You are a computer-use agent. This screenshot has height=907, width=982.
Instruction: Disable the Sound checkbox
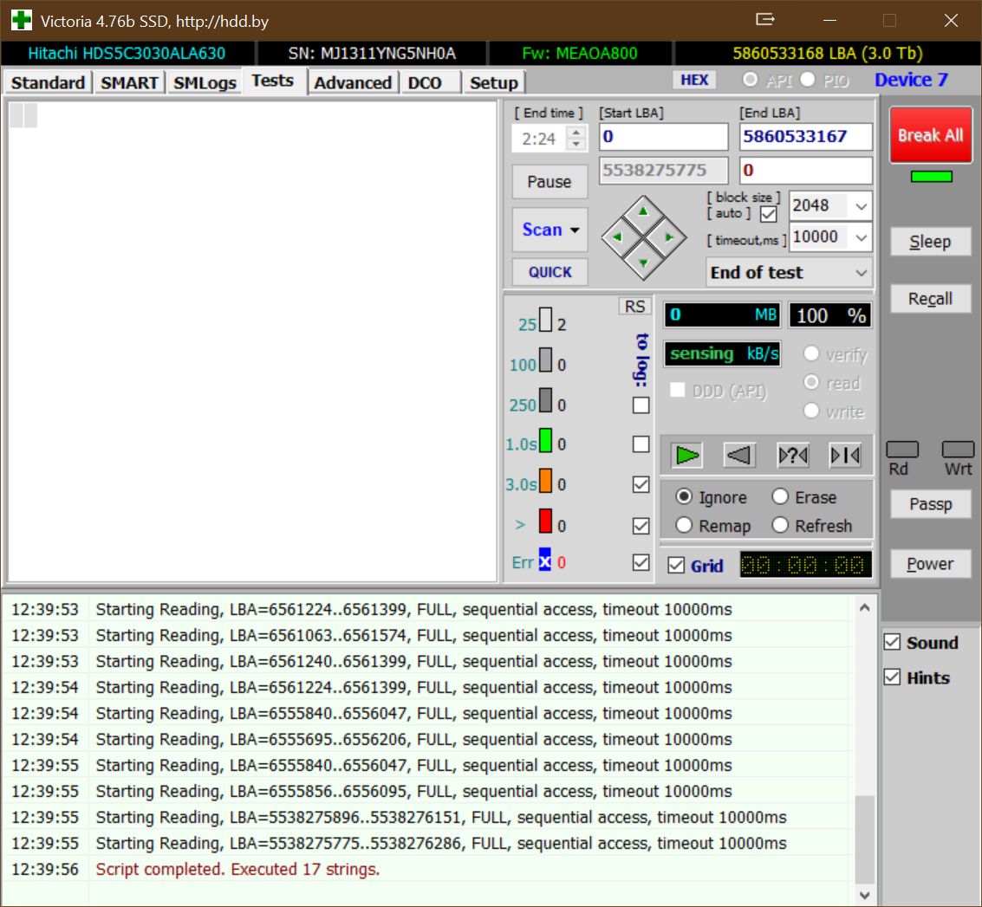click(892, 642)
